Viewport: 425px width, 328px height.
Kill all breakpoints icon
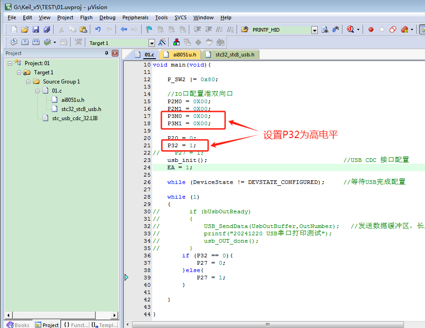404,29
